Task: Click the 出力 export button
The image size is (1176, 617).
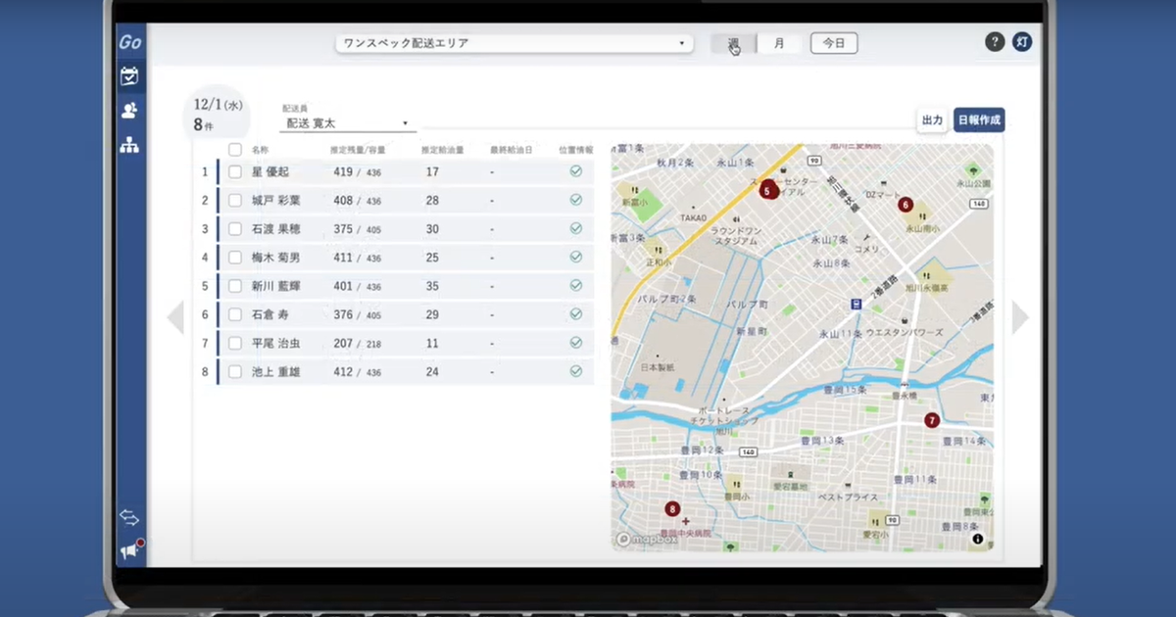Action: (x=932, y=120)
